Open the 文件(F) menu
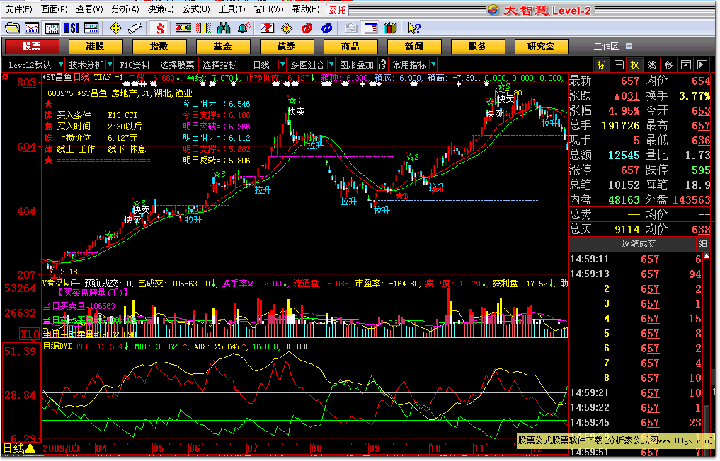This screenshot has width=720, height=461. (19, 9)
